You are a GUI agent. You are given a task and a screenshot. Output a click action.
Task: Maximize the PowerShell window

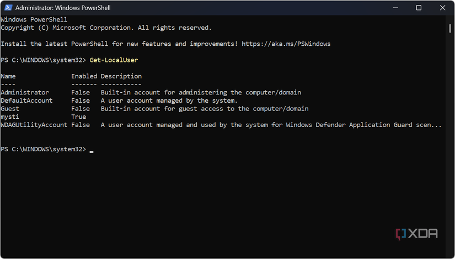[419, 8]
